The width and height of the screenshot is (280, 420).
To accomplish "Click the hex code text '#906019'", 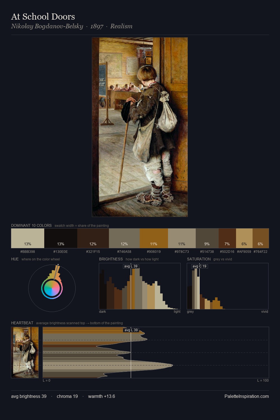I will [x=154, y=252].
